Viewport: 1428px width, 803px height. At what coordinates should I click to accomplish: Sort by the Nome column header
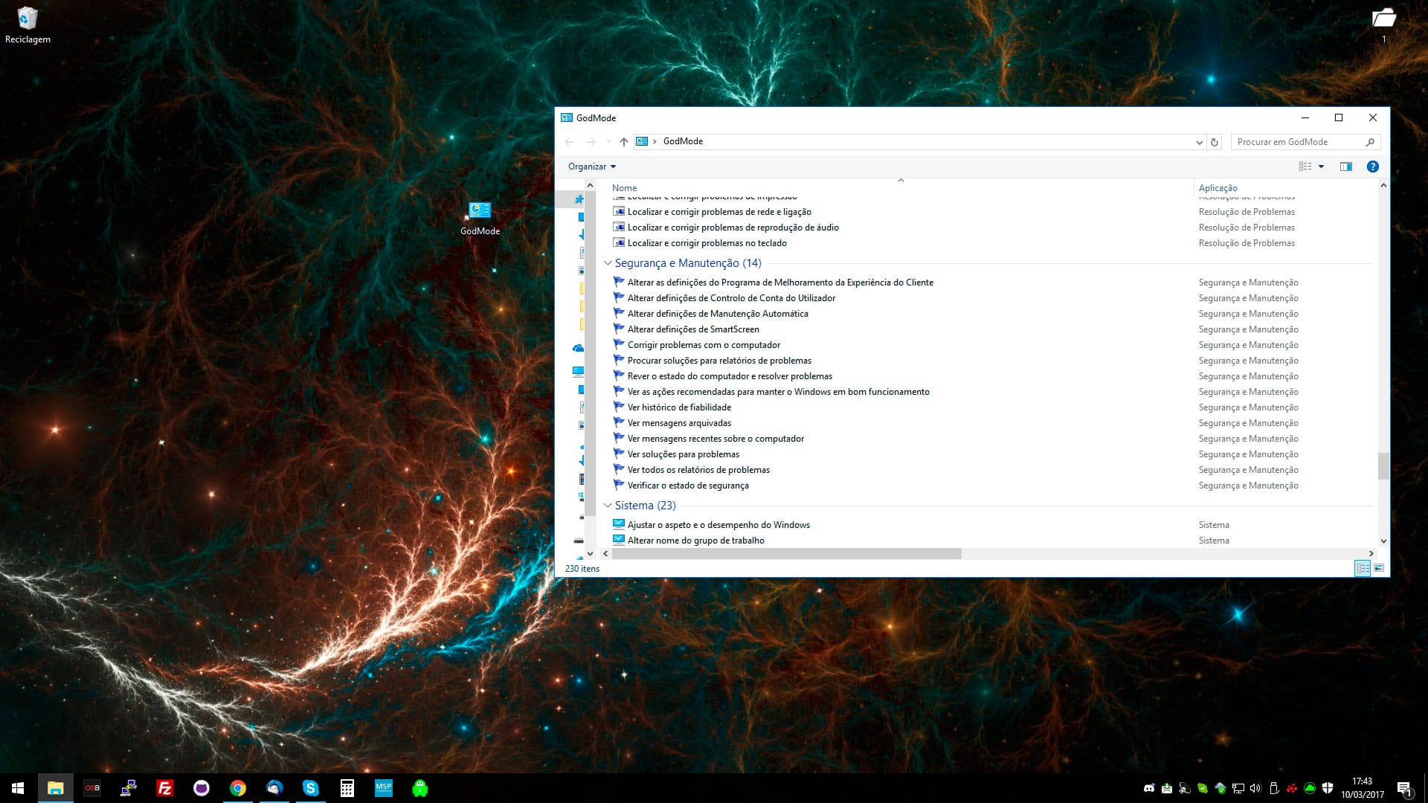click(625, 188)
